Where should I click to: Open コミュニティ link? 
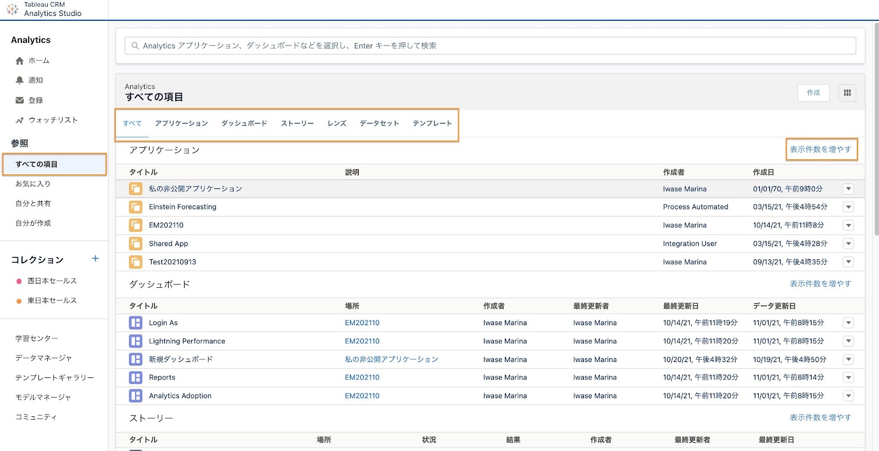(x=36, y=417)
